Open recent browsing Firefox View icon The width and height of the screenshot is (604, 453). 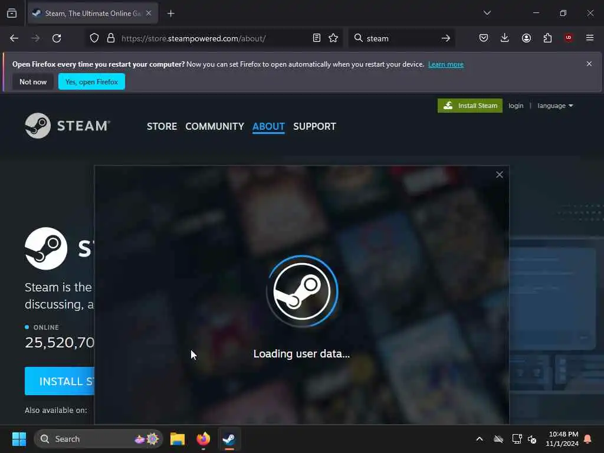click(12, 13)
